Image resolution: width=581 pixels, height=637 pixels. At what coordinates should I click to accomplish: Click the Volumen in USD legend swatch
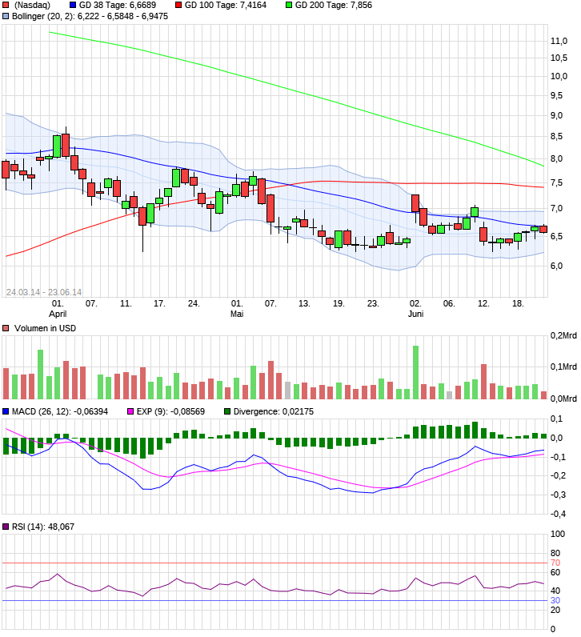[6, 328]
